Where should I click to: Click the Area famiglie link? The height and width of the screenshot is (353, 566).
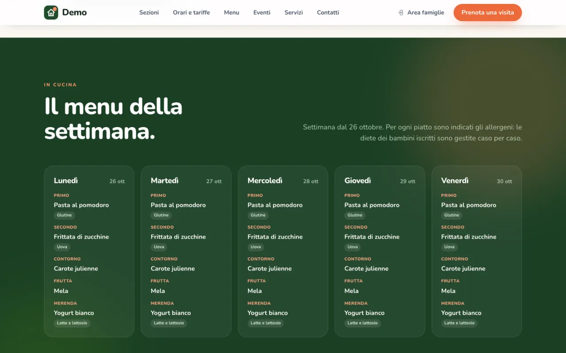click(421, 12)
